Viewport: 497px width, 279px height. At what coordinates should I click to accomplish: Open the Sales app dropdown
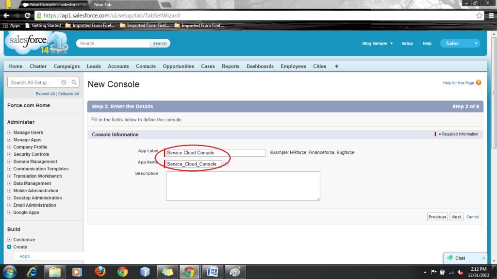coord(460,44)
